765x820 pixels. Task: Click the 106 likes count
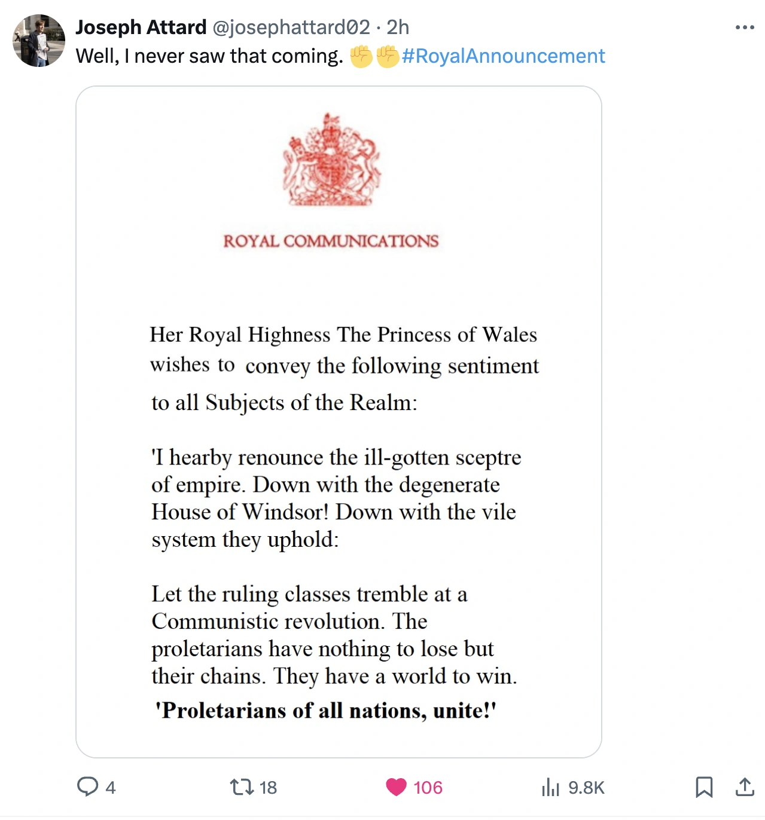(x=428, y=788)
